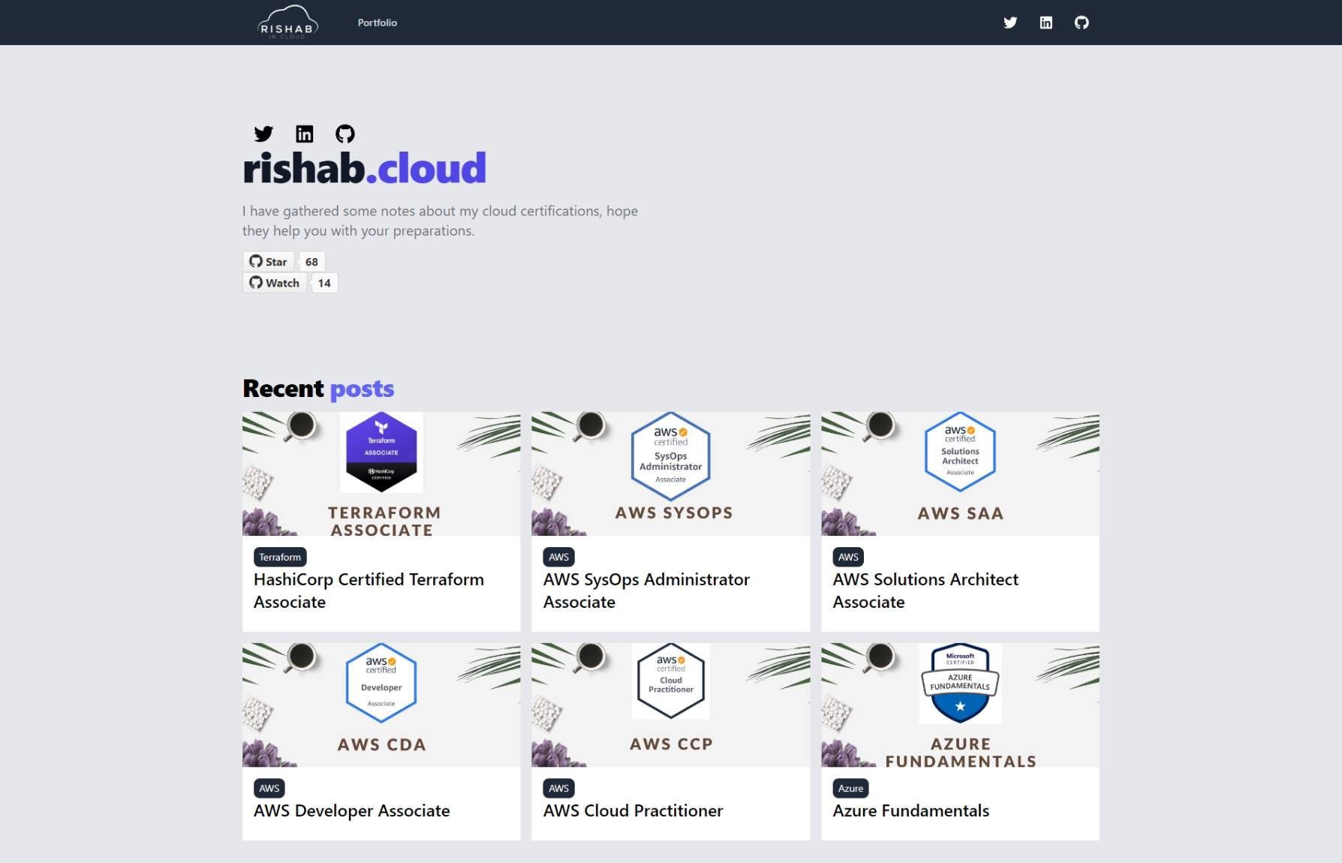The image size is (1342, 863).
Task: Click the Twitter icon above rishab.cloud heading
Action: pos(263,134)
